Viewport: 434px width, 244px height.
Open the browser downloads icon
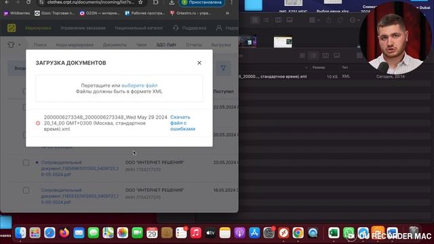tap(172, 2)
